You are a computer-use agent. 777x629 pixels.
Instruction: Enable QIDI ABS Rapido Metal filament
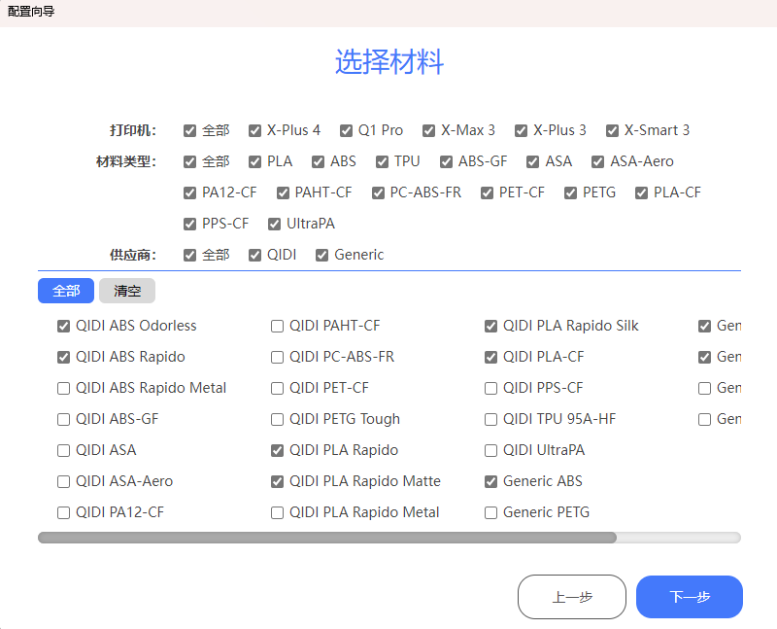(64, 388)
